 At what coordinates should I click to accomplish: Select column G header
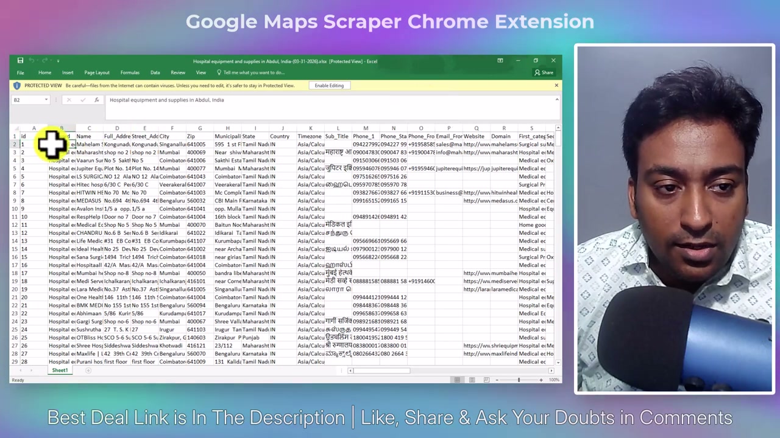pos(199,128)
